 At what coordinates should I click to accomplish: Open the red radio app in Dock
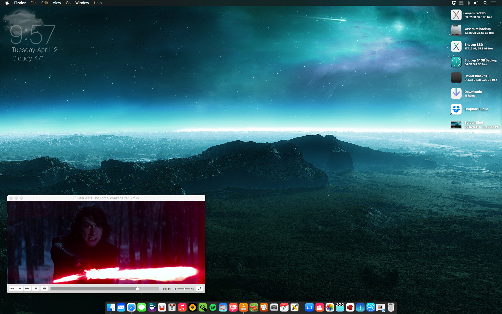[320, 307]
